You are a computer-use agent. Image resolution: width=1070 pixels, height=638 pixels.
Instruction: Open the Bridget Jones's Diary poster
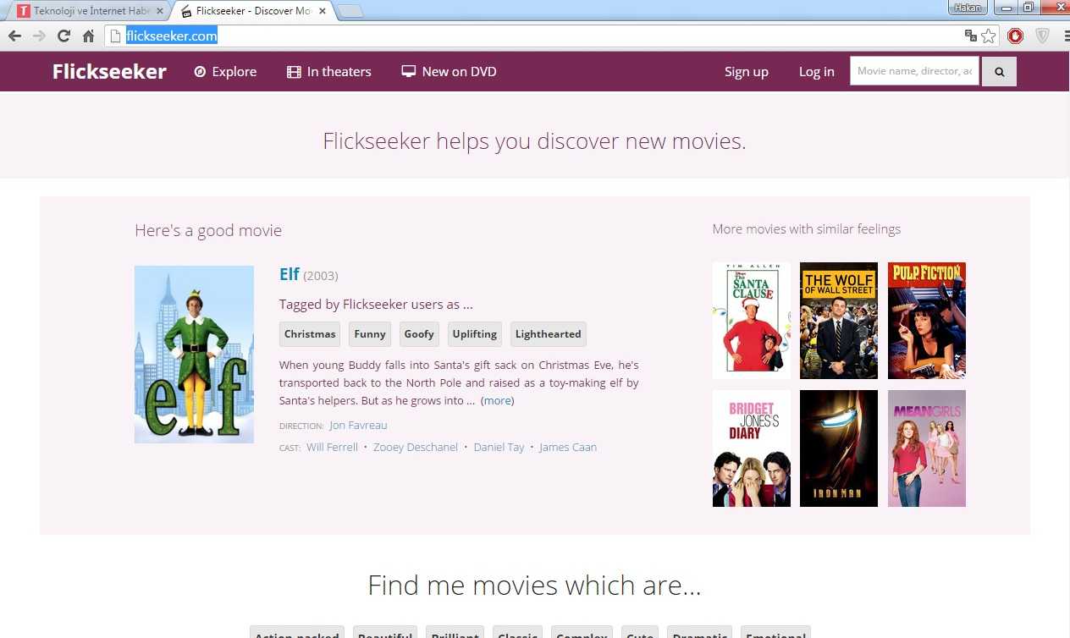click(x=752, y=448)
